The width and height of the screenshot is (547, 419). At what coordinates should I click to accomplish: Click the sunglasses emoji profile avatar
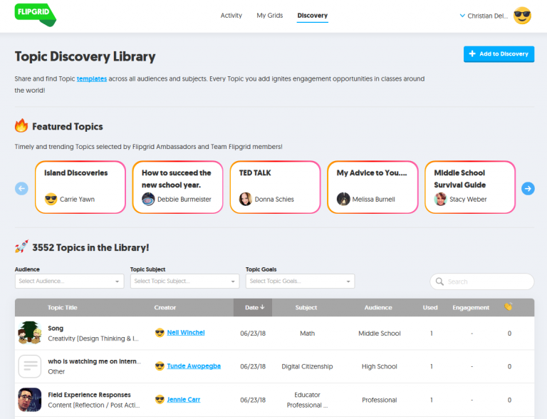522,16
